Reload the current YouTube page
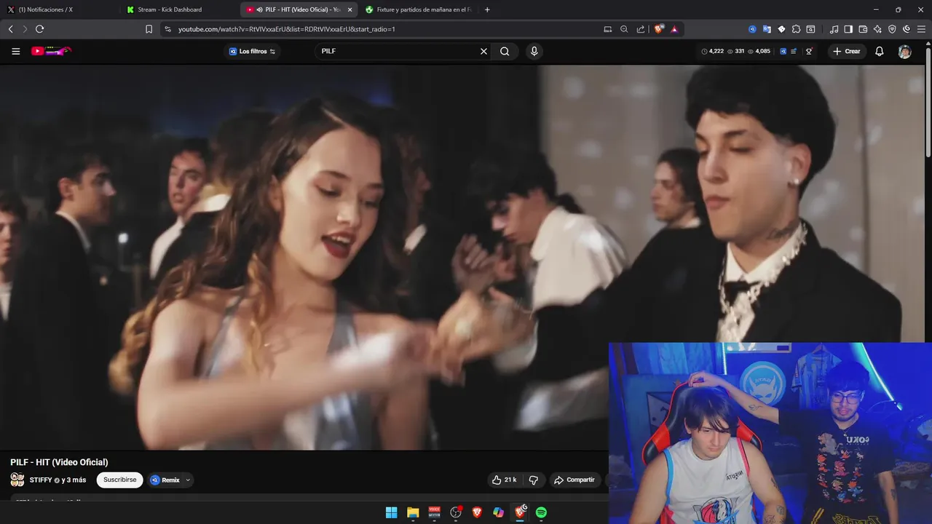The image size is (932, 524). 39,29
